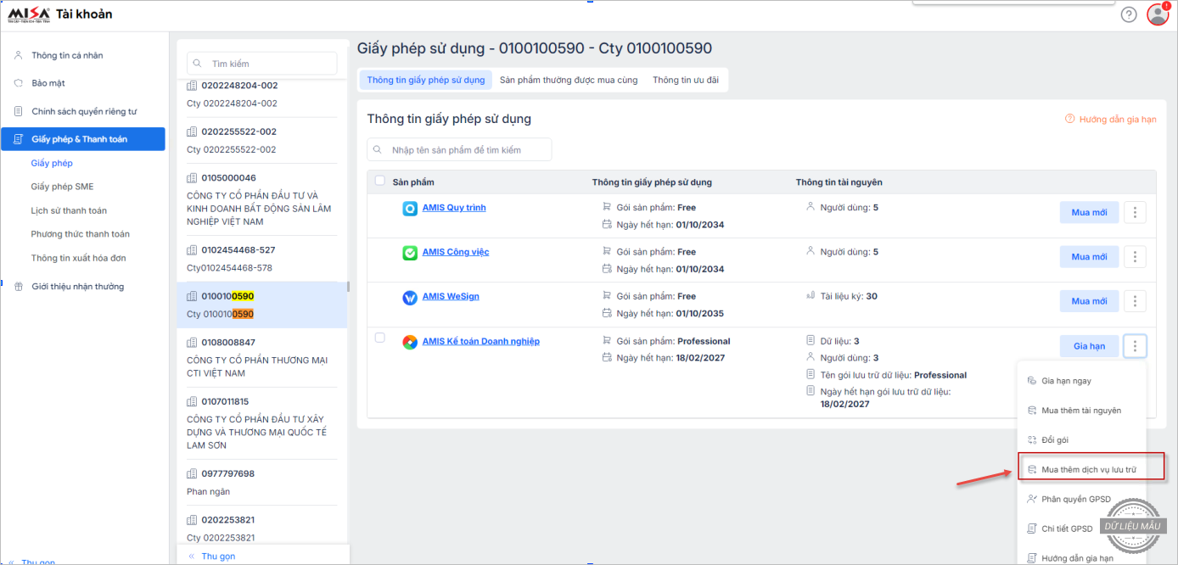Open the help question mark icon
The image size is (1178, 565).
(x=1128, y=14)
